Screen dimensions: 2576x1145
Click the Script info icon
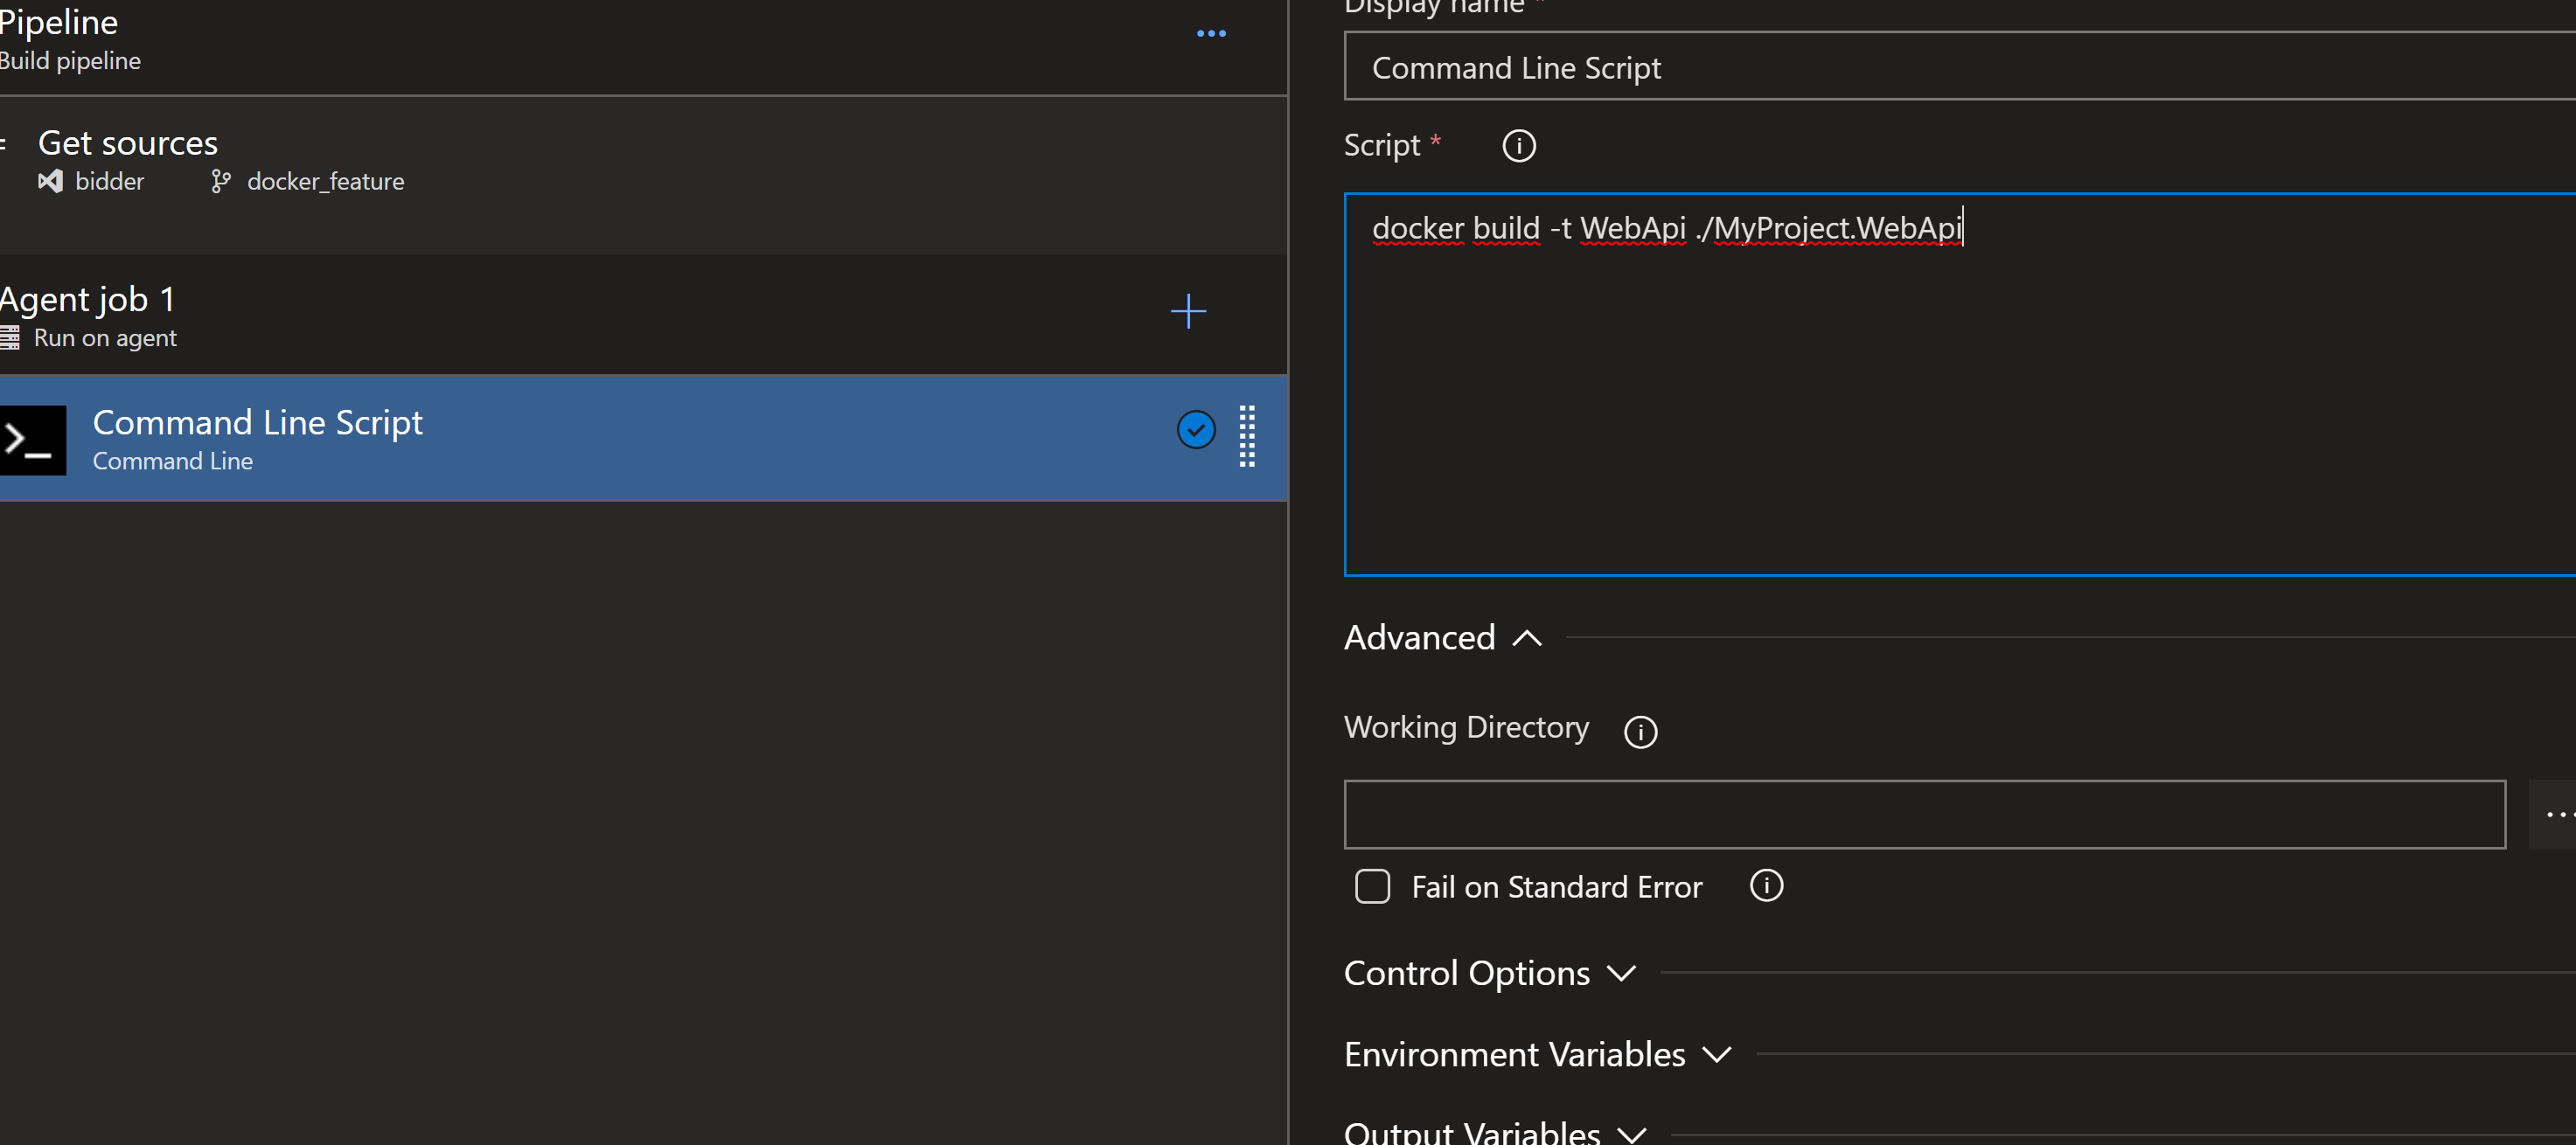(x=1518, y=146)
